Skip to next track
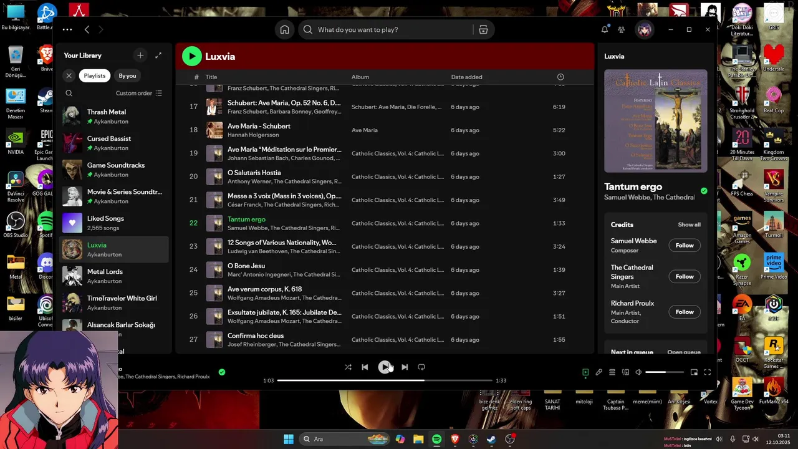This screenshot has height=449, width=798. point(405,367)
